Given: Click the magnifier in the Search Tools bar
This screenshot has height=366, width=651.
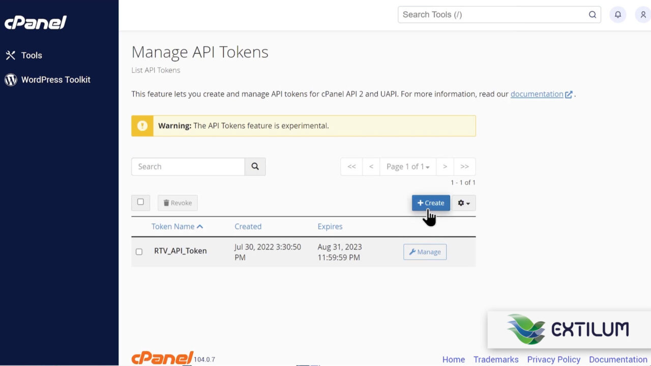Looking at the screenshot, I should [x=592, y=14].
